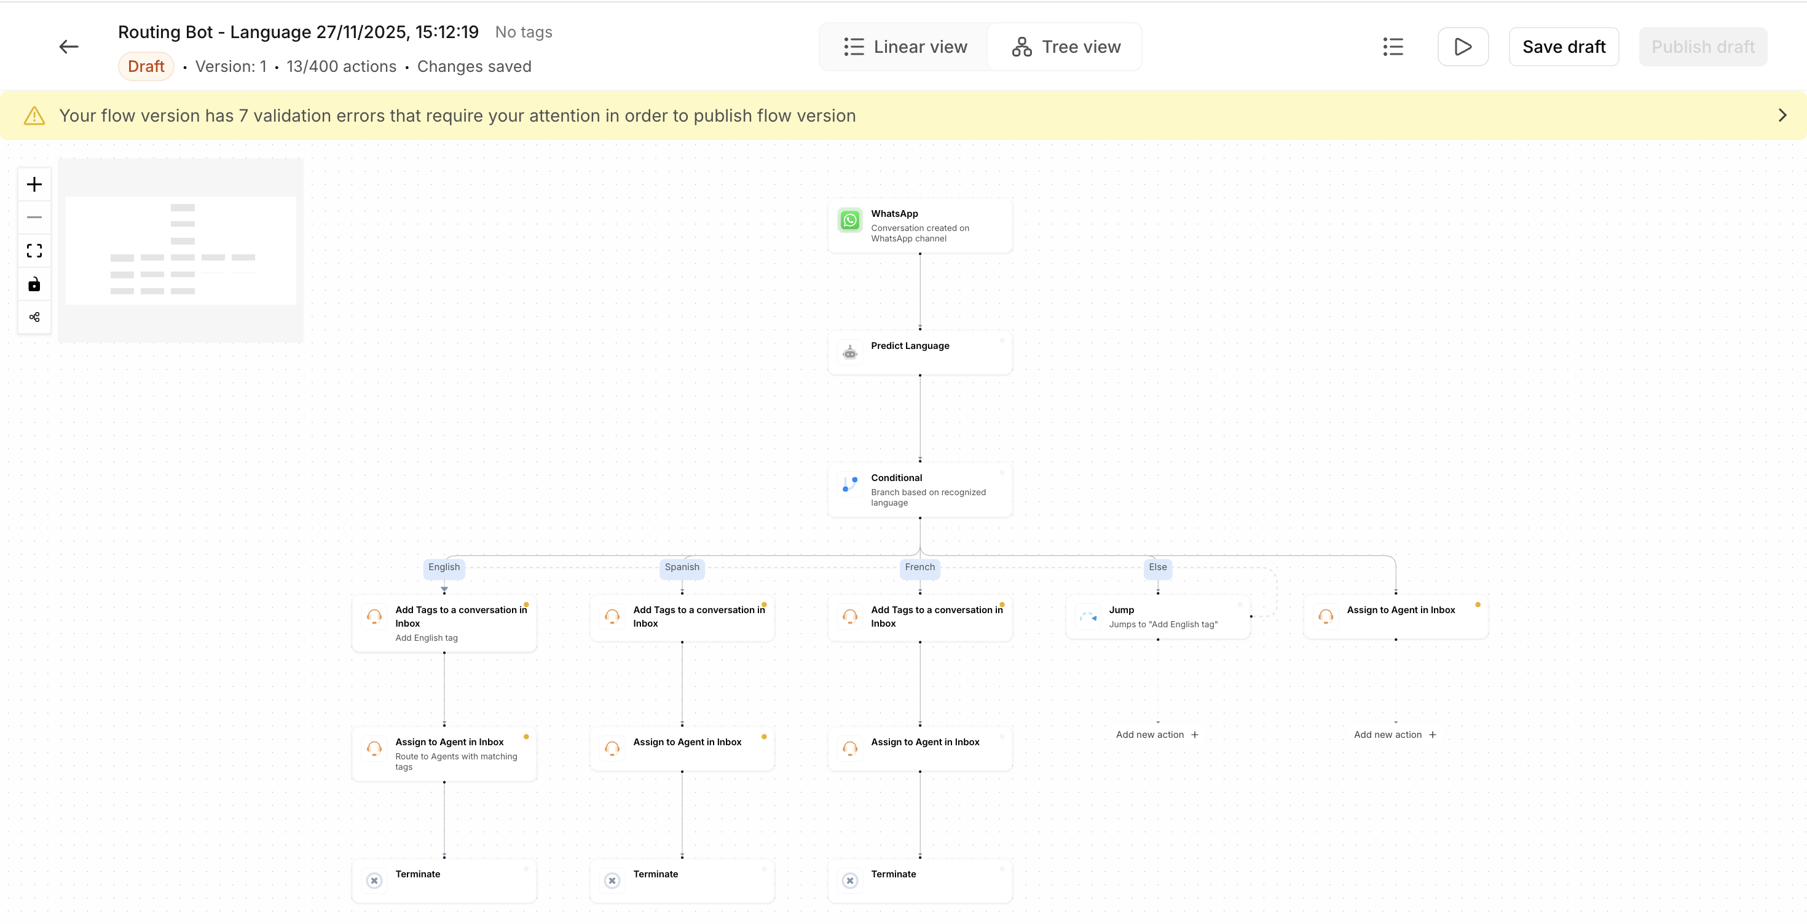Click the zoom in plus button

pos(34,184)
